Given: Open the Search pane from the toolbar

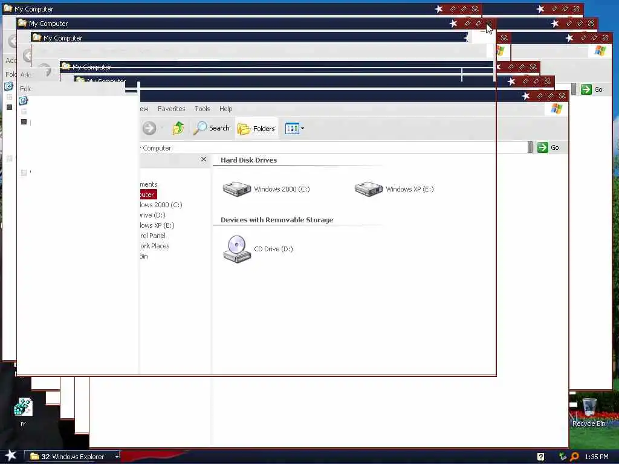Looking at the screenshot, I should click(212, 128).
